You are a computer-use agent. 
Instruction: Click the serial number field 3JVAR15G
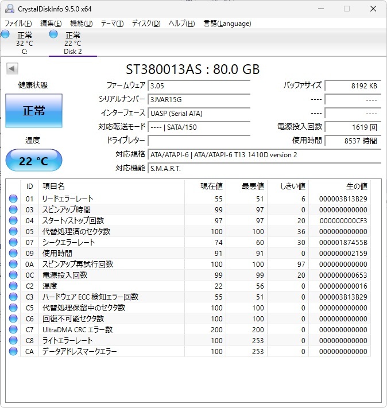(199, 99)
